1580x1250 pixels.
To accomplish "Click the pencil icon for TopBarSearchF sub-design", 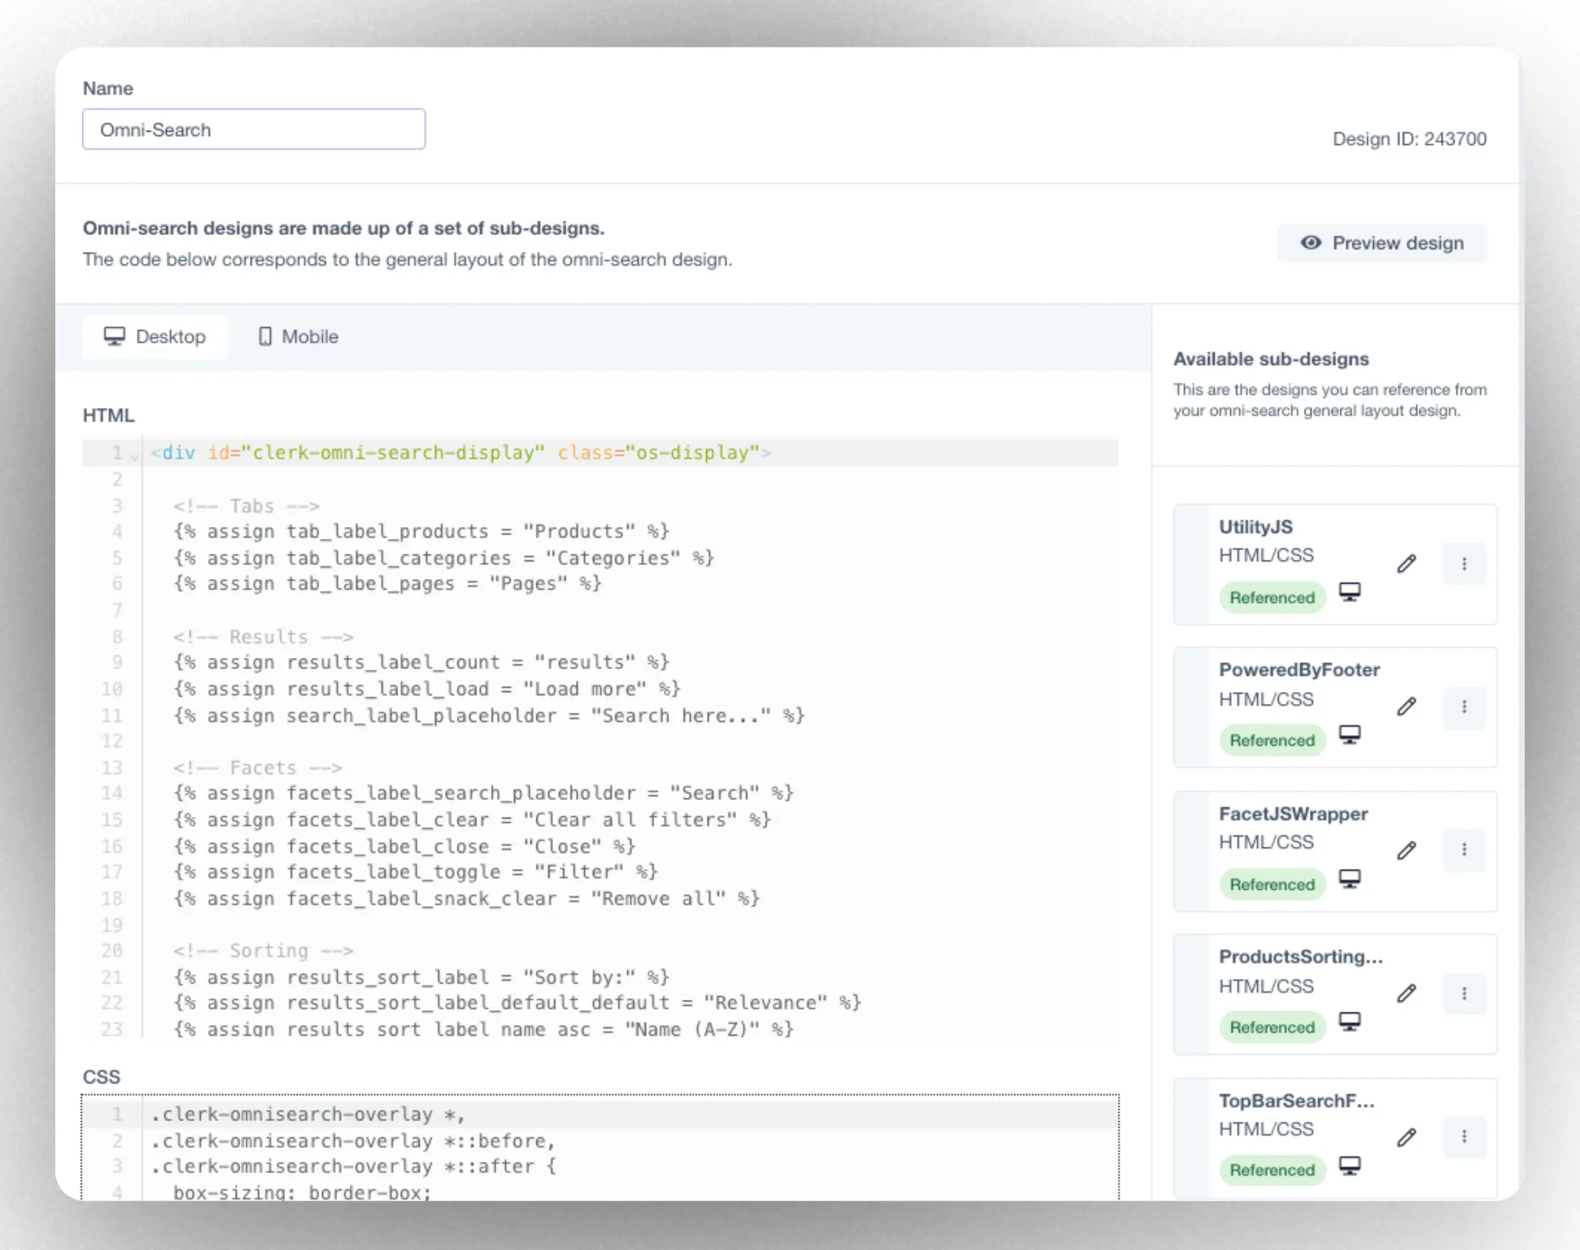I will pos(1406,1137).
